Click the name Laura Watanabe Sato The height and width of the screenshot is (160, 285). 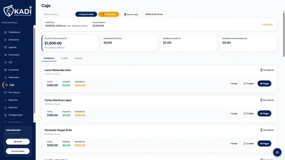58,70
